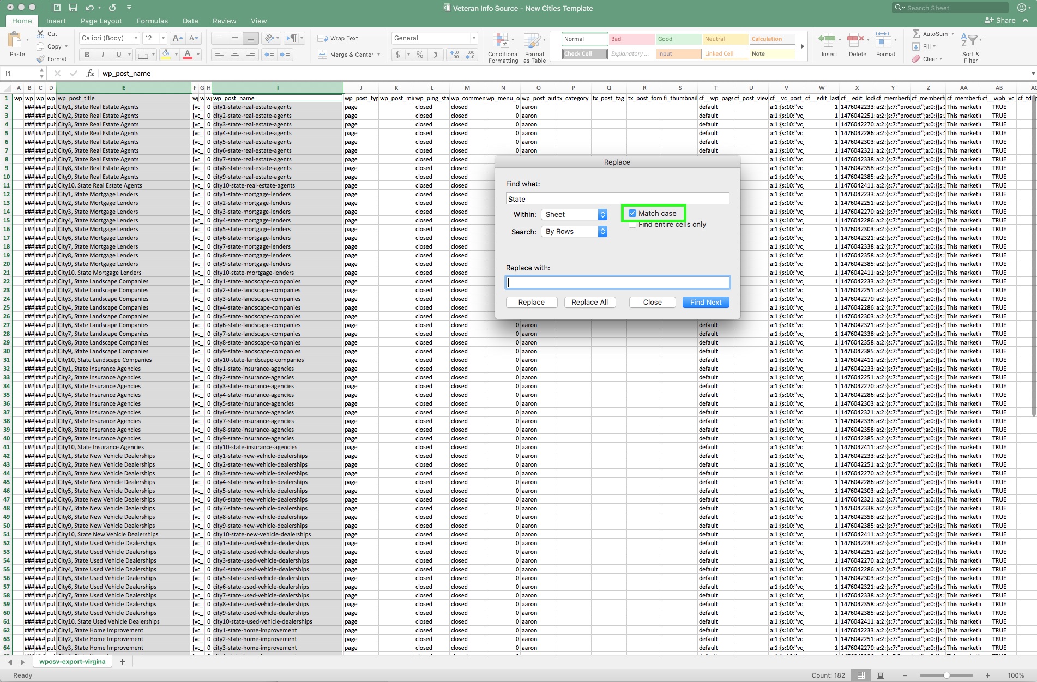Switch to Page Layout view in status bar
1037x682 pixels.
881,675
